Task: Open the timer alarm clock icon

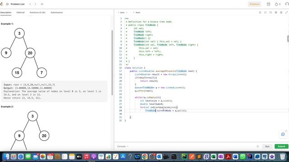Action: (x=268, y=4)
